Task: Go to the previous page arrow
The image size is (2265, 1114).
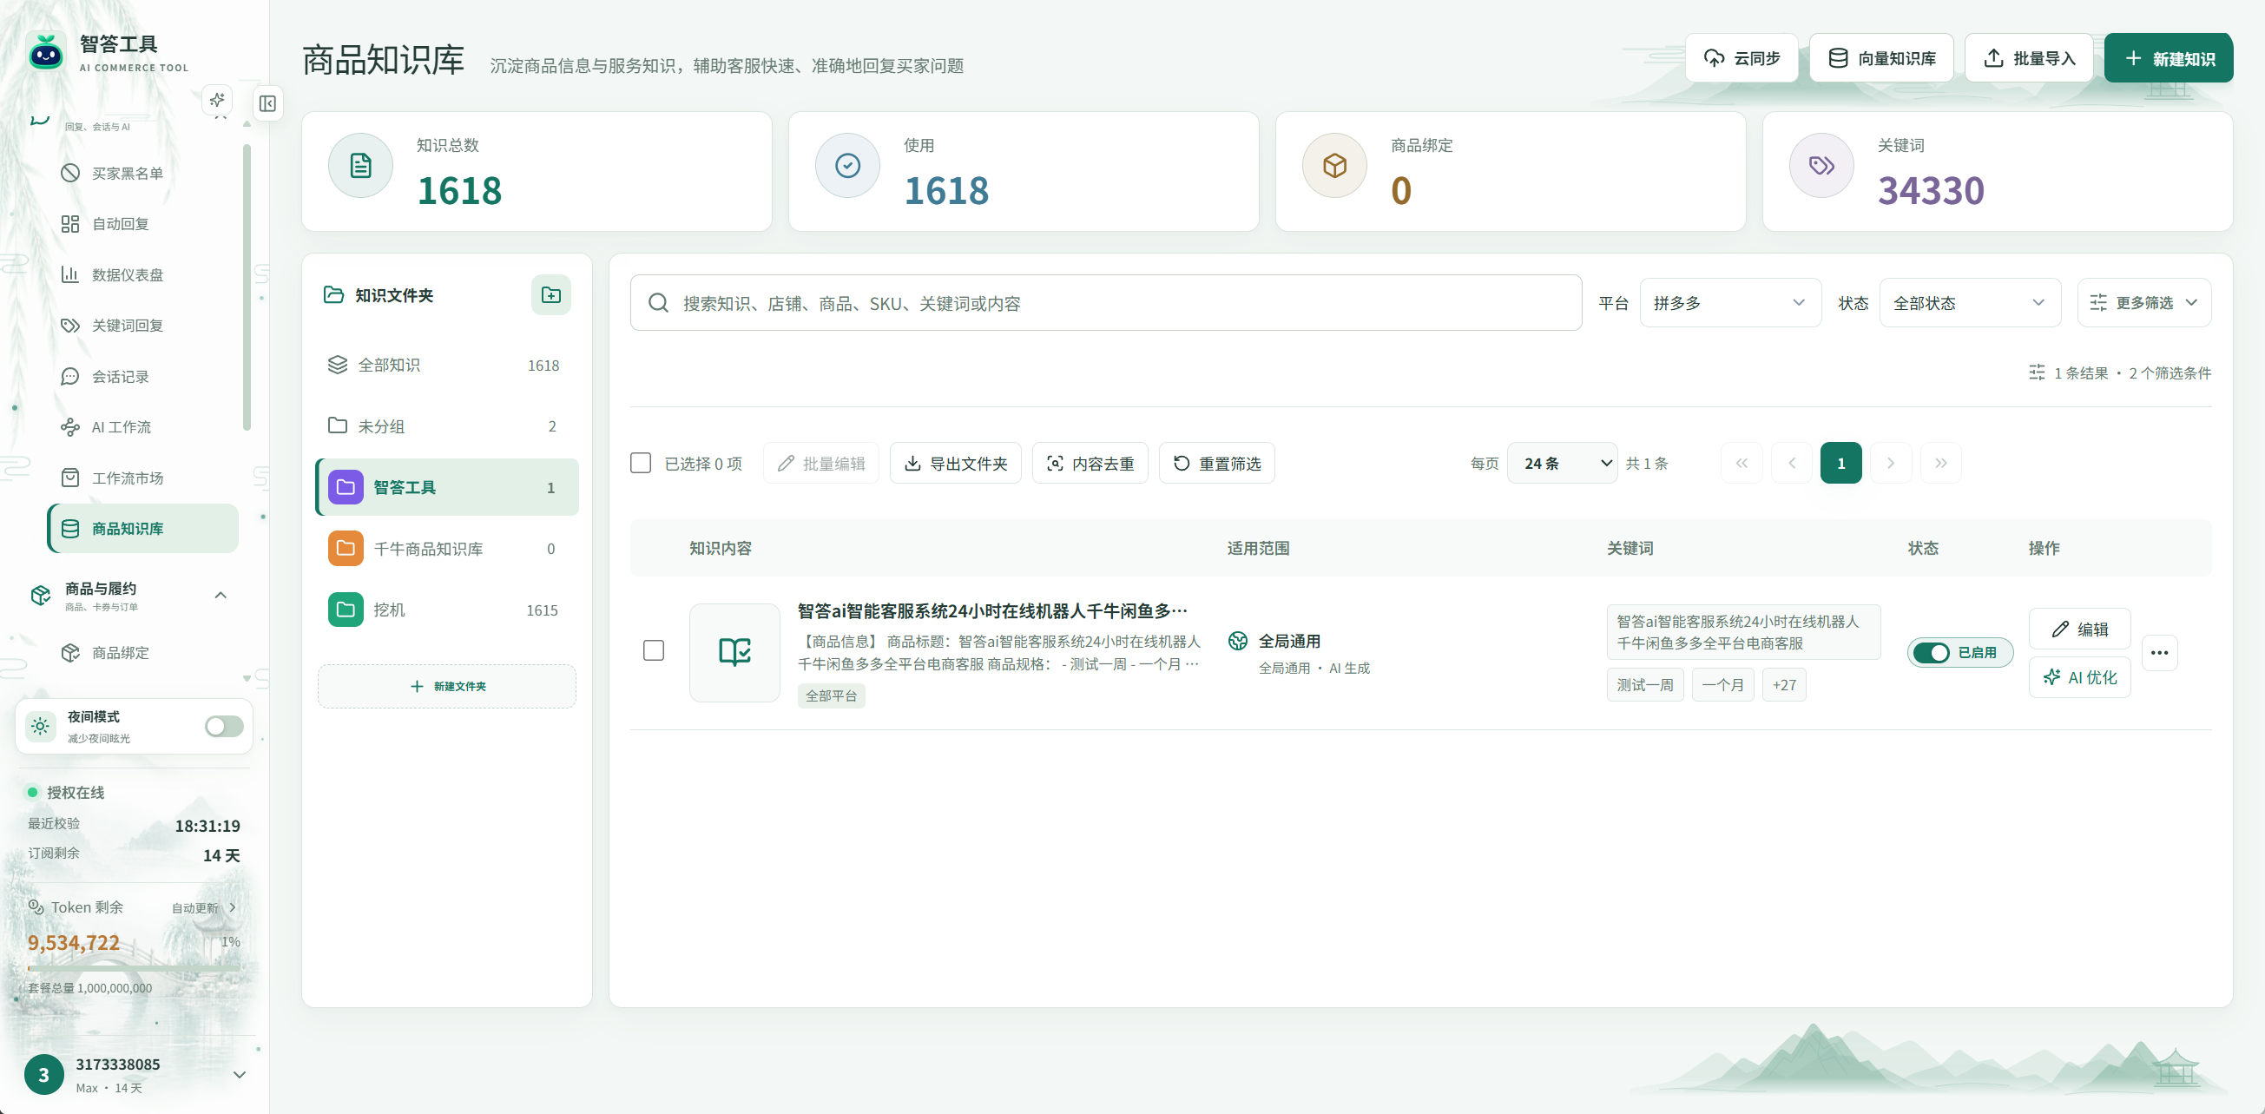Action: (1791, 464)
